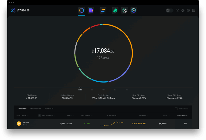Click Bitcoin value $5,637.91
The height and width of the screenshot is (140, 206).
tap(163, 124)
